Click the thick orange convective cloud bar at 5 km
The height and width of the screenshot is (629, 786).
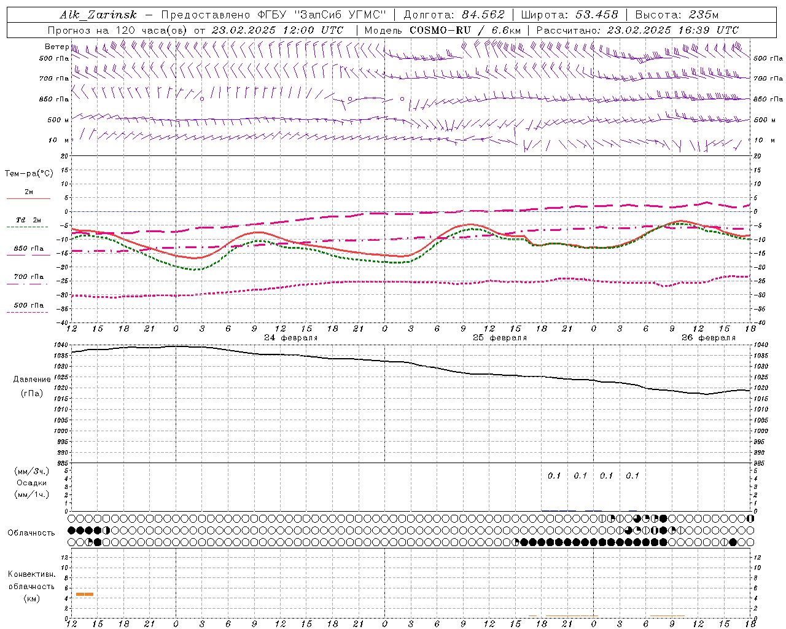click(x=85, y=594)
